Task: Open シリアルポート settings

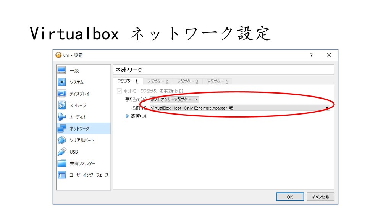Action: (x=83, y=140)
